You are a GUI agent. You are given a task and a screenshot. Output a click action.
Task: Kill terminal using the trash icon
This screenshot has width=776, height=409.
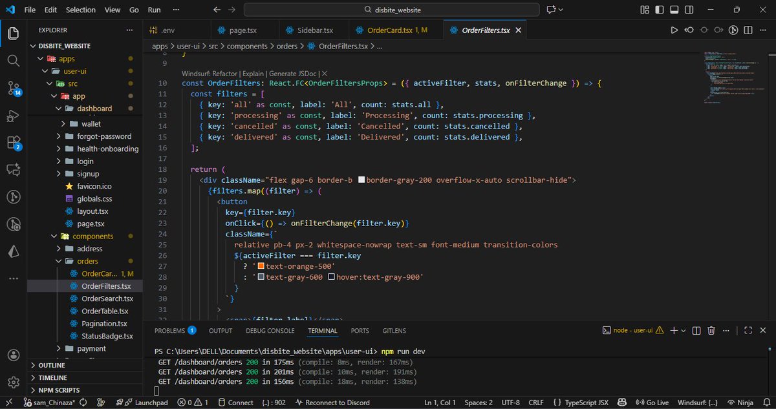click(711, 330)
